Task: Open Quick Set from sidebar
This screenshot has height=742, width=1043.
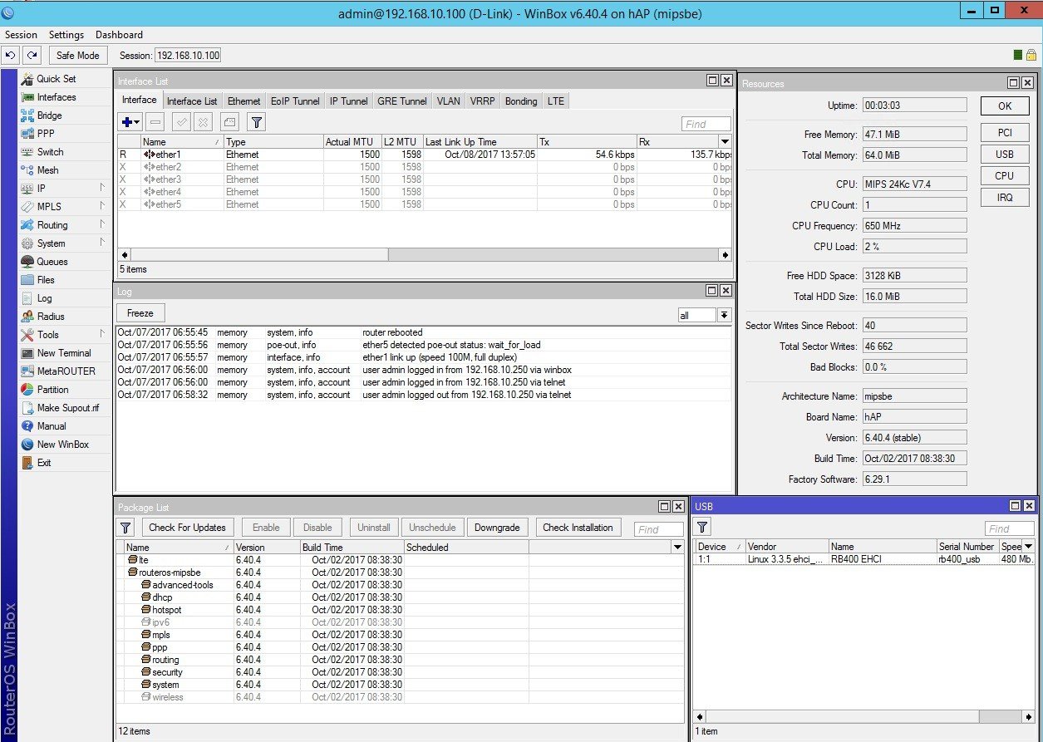Action: click(57, 79)
